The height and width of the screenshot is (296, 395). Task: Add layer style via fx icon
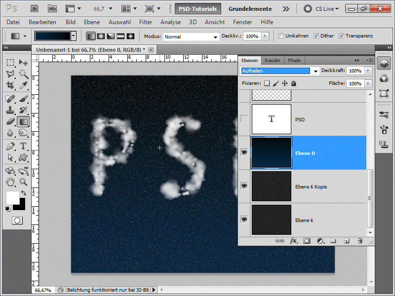point(293,241)
